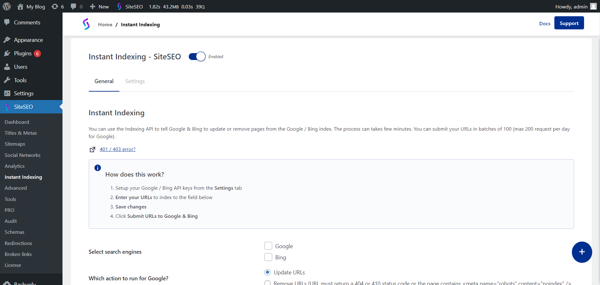Click the Plugins plug icon
Viewport: 600px width, 285px height.
click(x=7, y=53)
